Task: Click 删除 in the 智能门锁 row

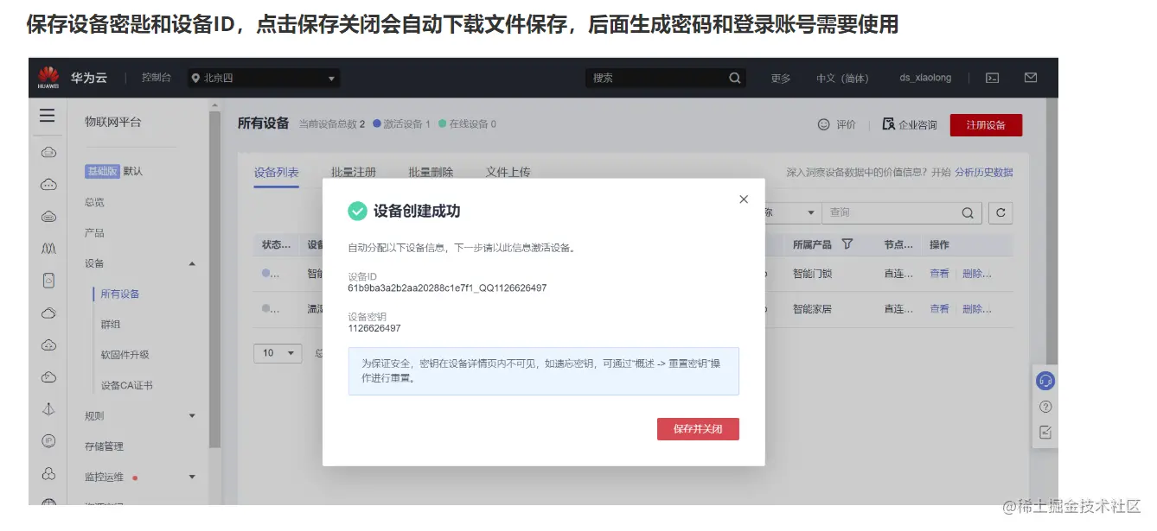Action: [976, 274]
